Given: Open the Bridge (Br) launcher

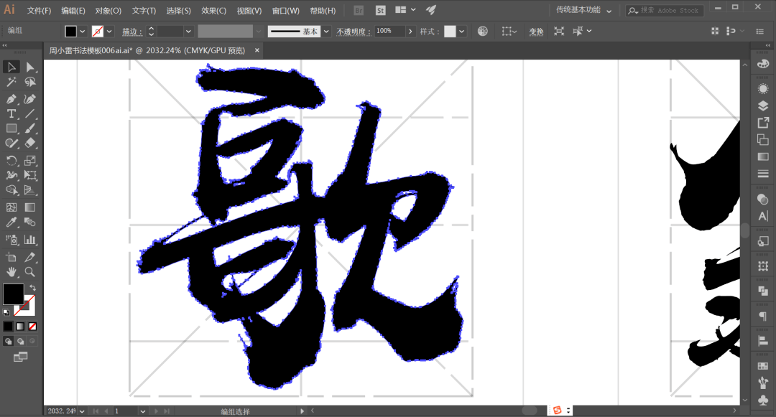Looking at the screenshot, I should coord(360,10).
